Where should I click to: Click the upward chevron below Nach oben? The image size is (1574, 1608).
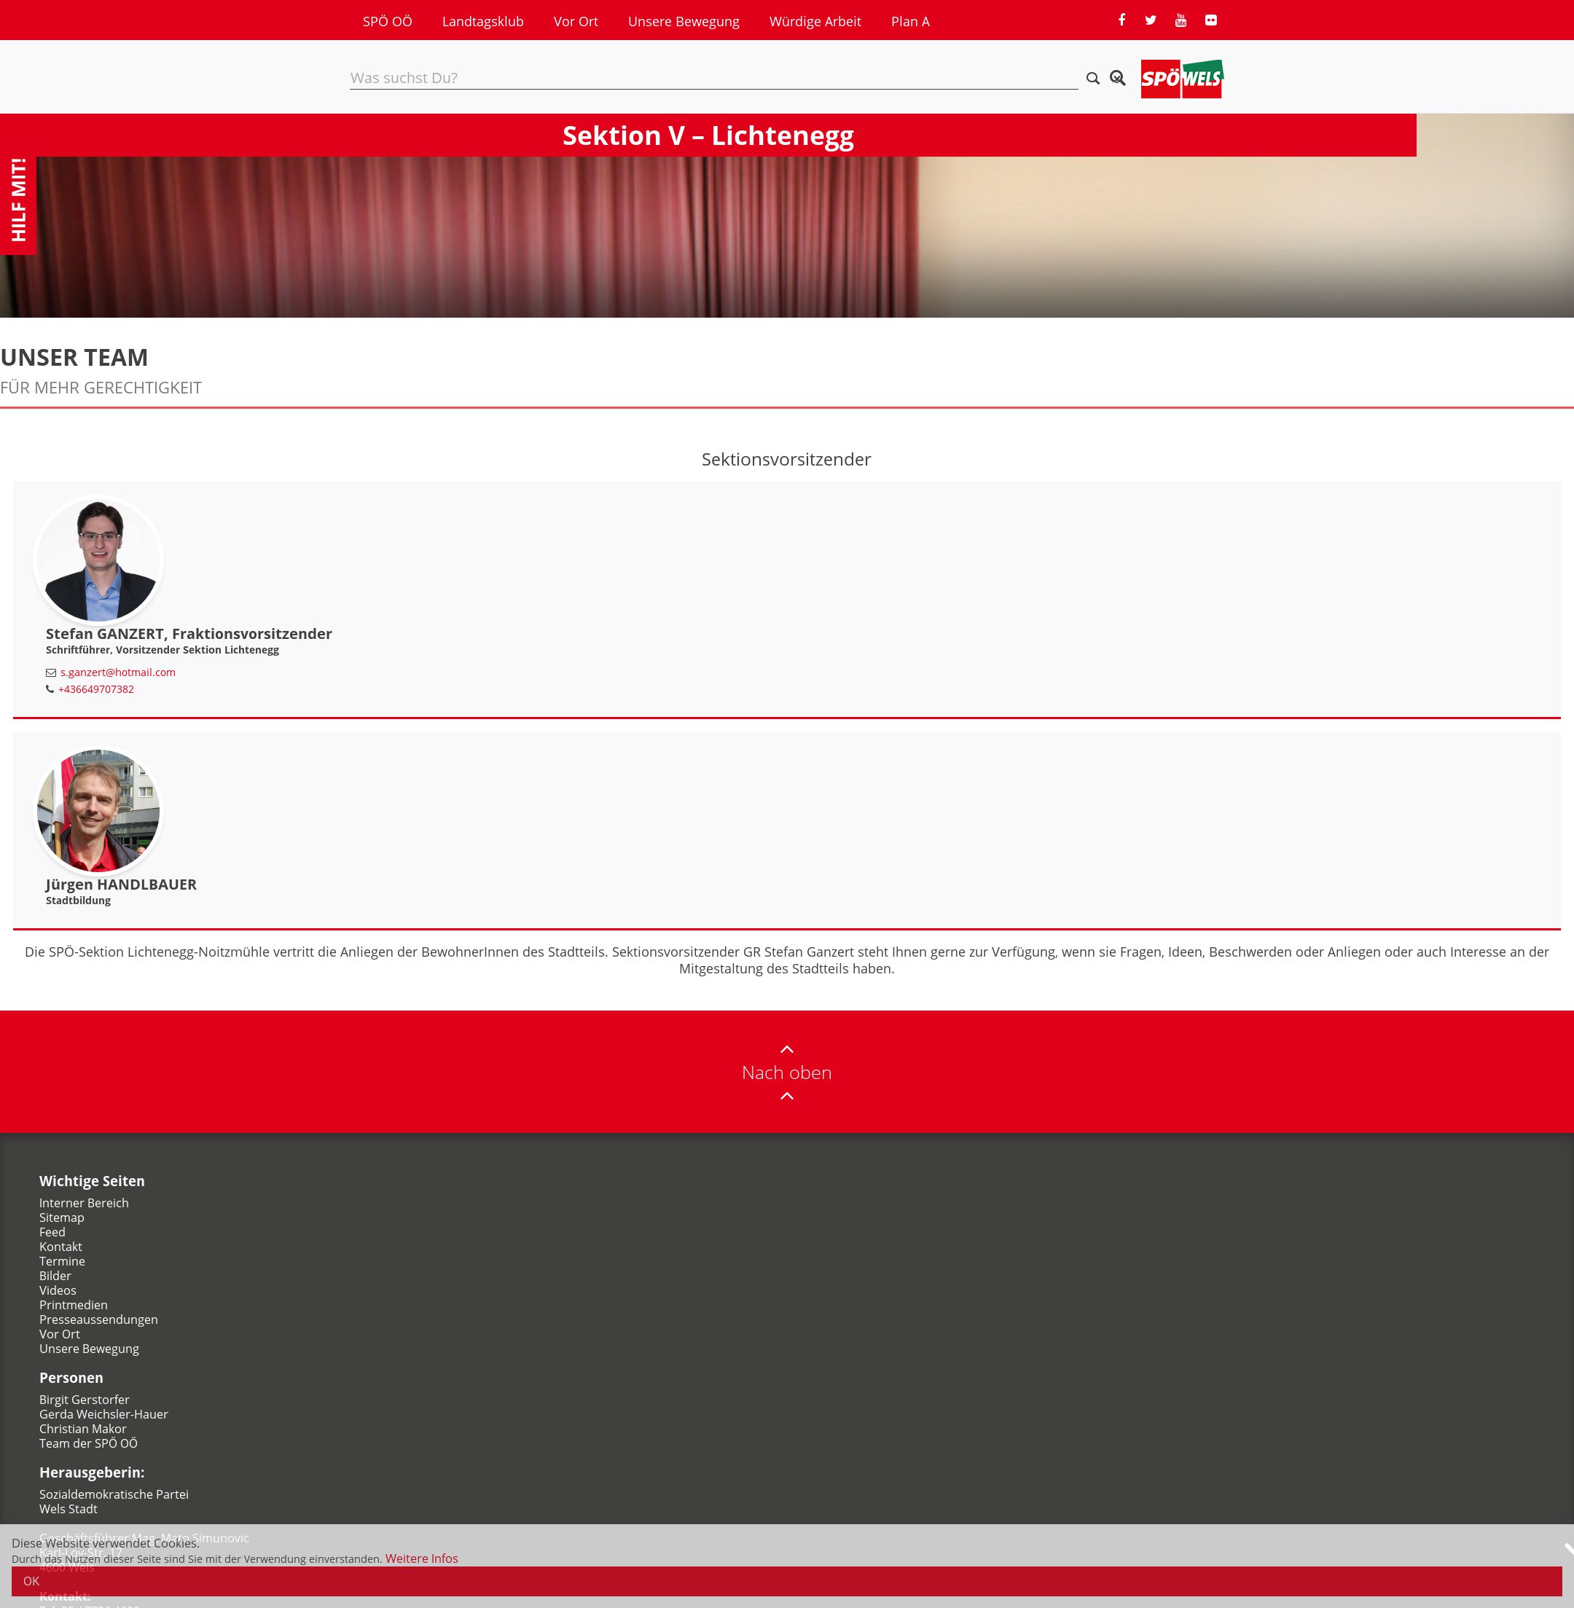tap(786, 1095)
